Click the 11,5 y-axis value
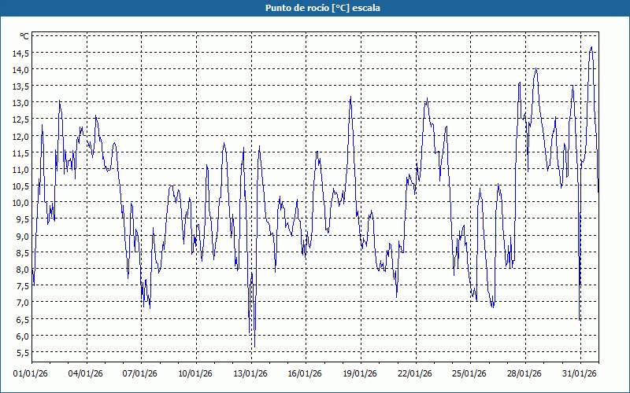 tap(20, 152)
